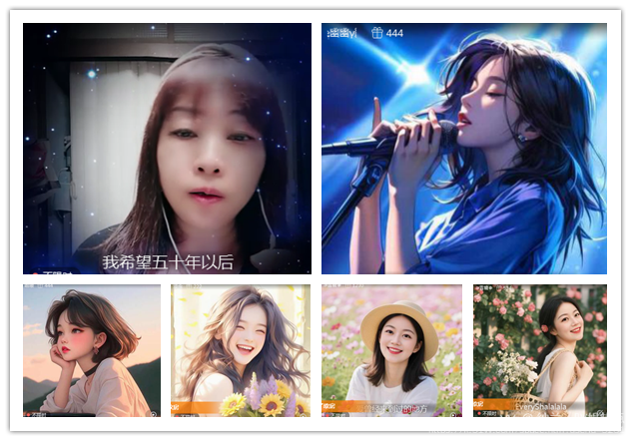The image size is (631, 441).
Task: Open the blue singer with microphone illustration
Action: pos(464,149)
